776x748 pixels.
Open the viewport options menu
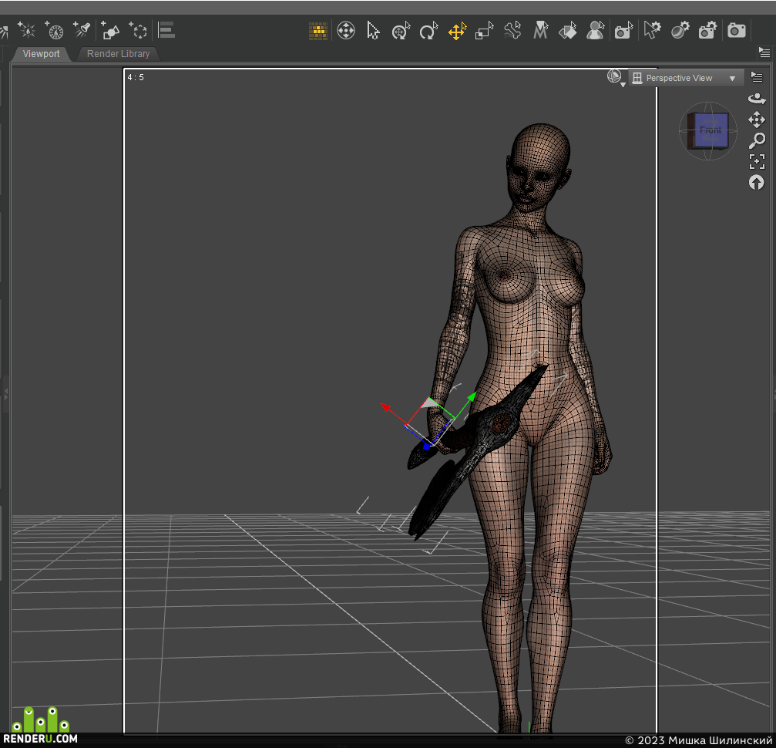click(757, 77)
